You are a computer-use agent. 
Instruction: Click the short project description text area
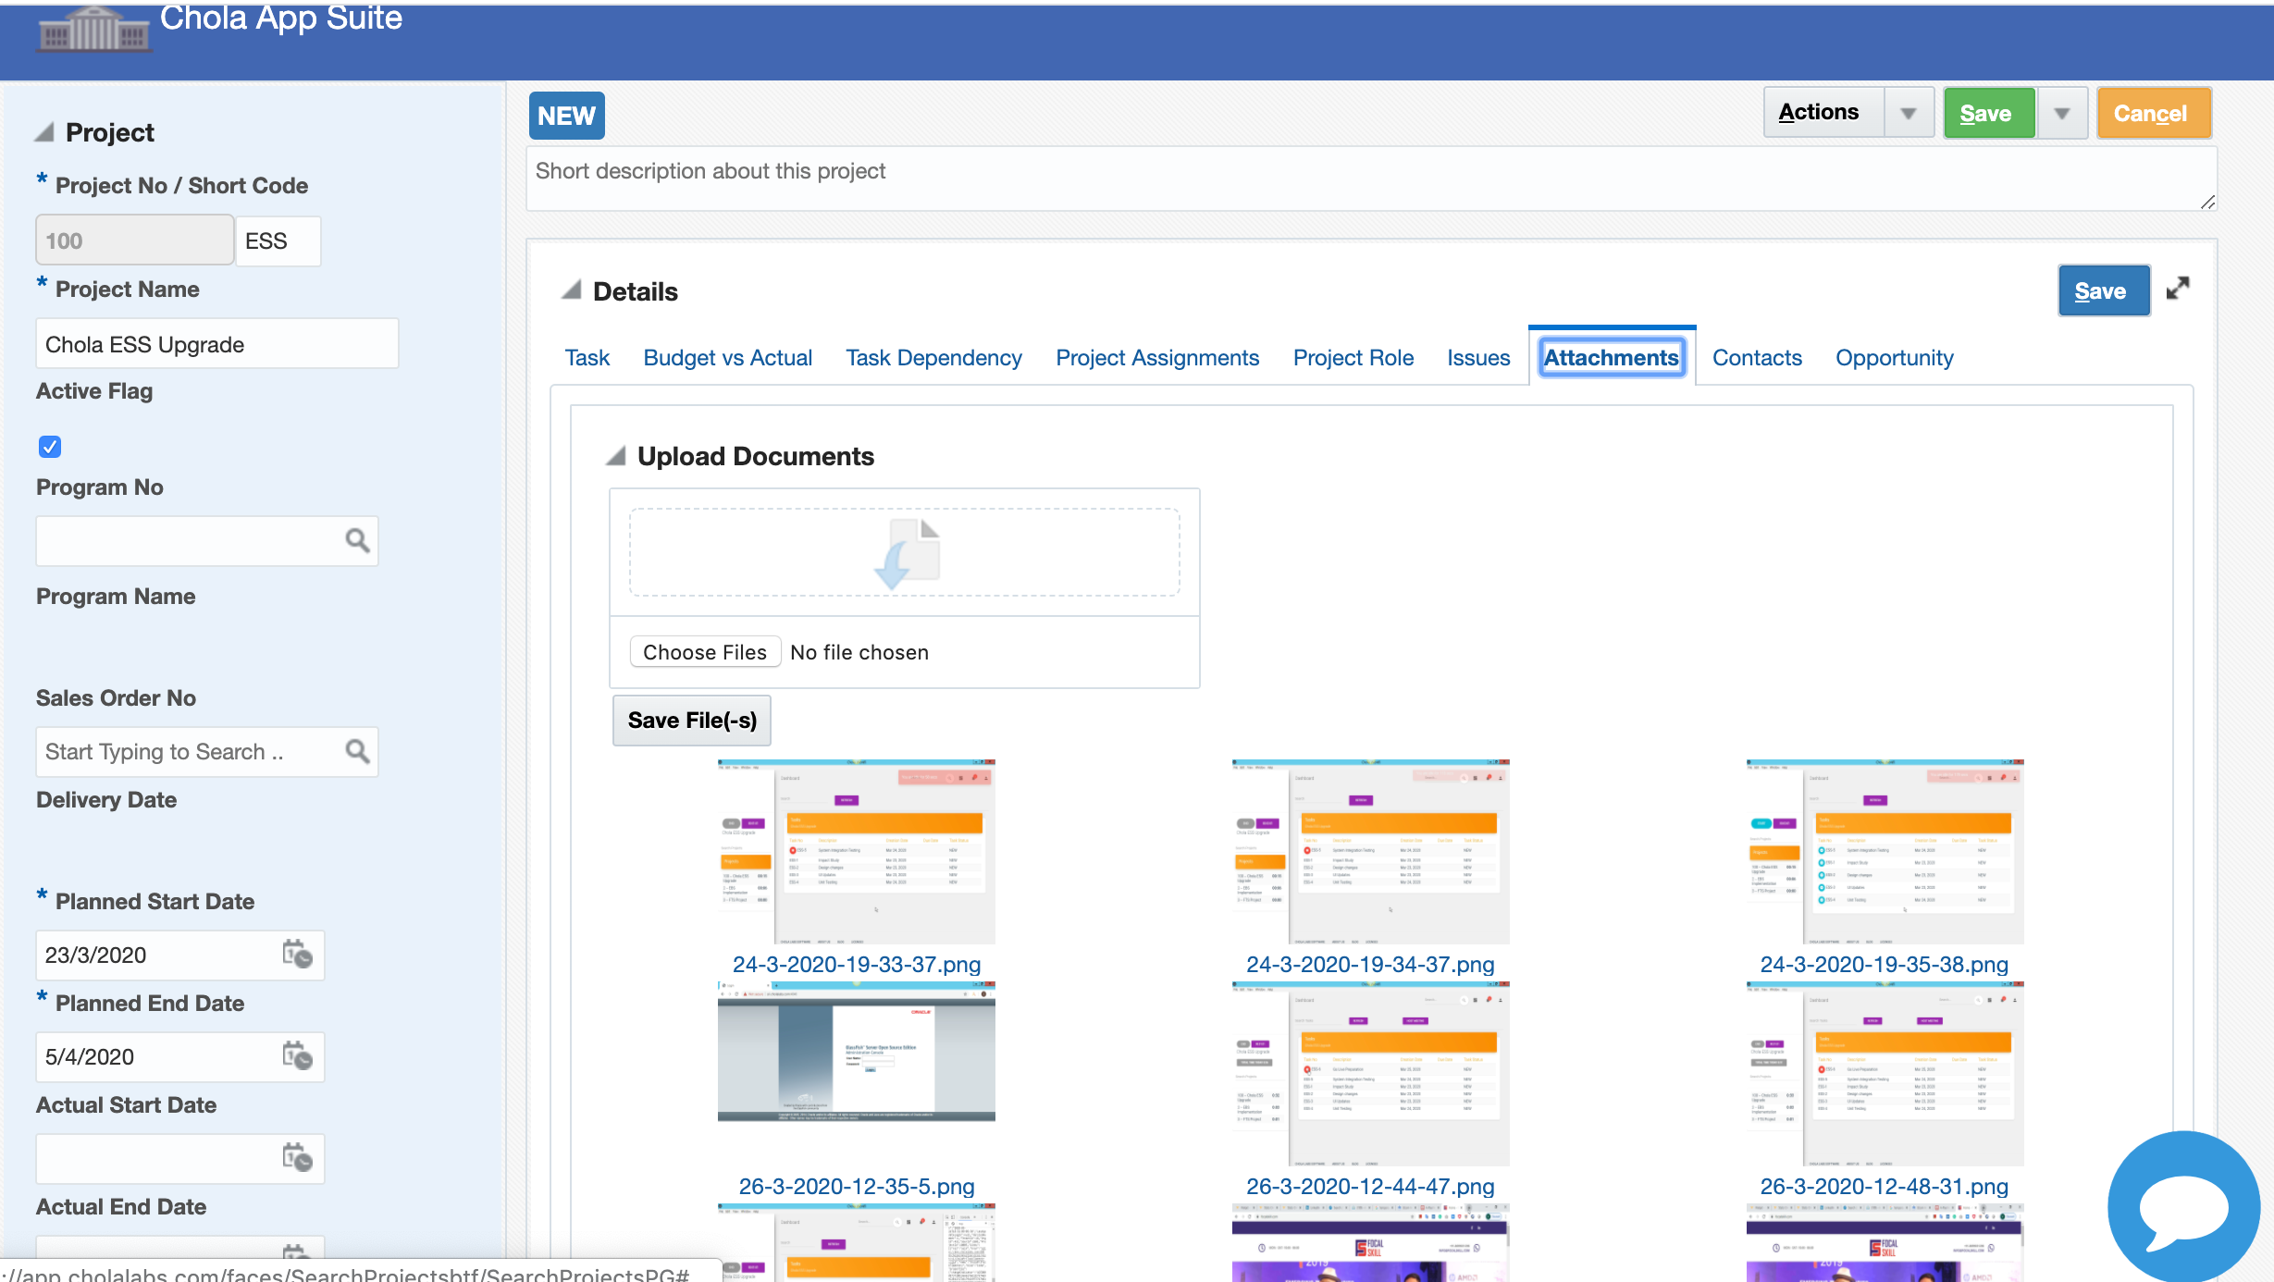click(x=1371, y=179)
